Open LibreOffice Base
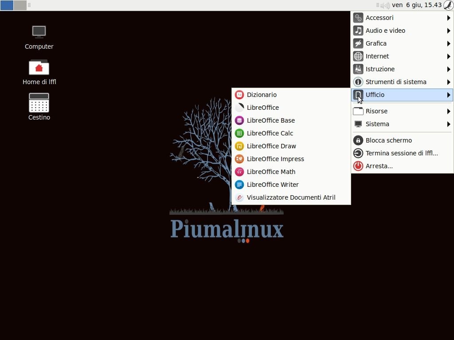454x340 pixels. pos(270,120)
